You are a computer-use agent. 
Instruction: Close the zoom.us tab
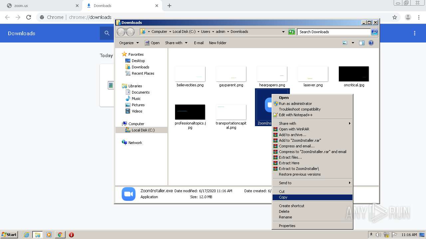pos(77,6)
